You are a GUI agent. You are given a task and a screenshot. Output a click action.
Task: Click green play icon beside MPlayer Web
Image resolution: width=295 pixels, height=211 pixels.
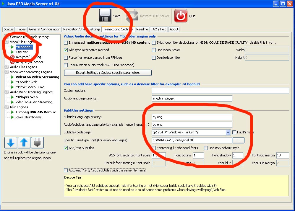pos(12,97)
